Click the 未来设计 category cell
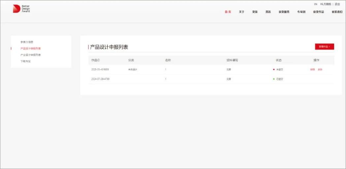346x169 pixels. click(133, 70)
